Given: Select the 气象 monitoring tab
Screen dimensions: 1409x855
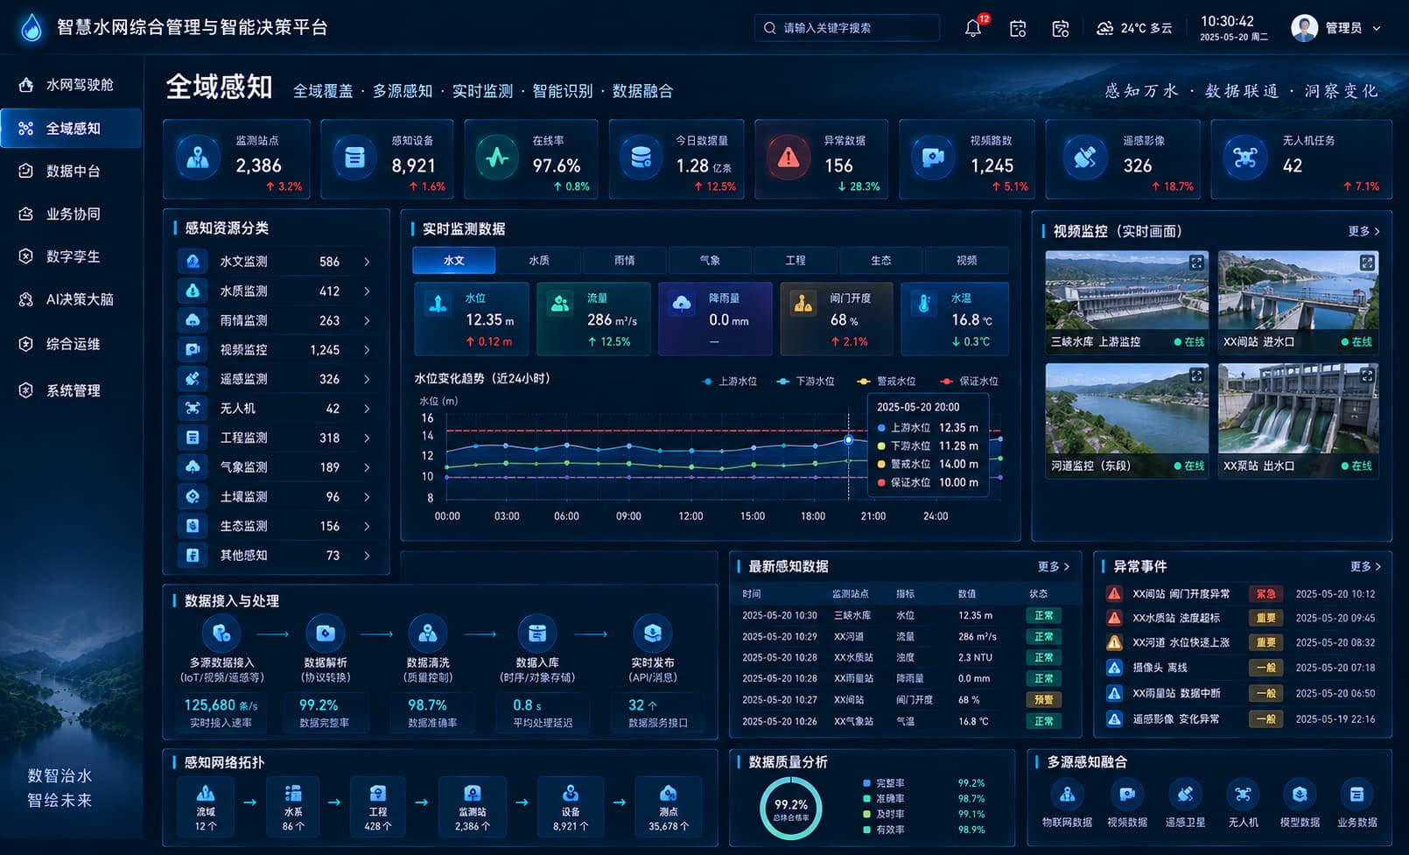Looking at the screenshot, I should [x=710, y=261].
